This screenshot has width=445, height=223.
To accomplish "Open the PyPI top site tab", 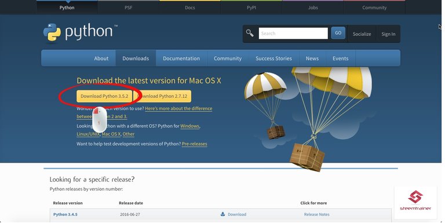I will (251, 8).
